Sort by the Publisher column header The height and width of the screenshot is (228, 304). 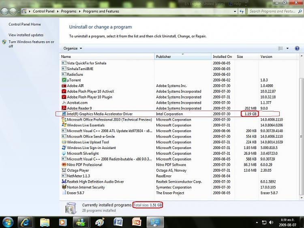[x=183, y=57]
